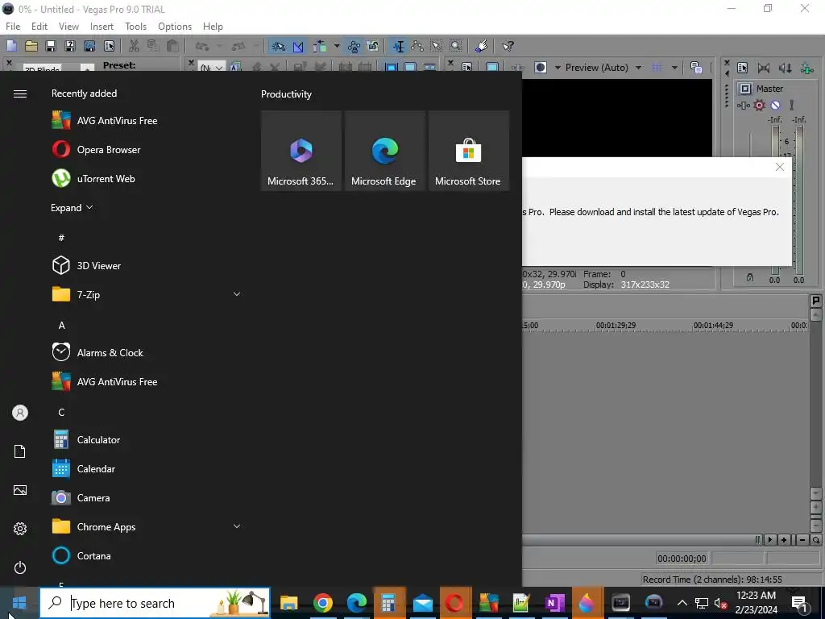Open the File menu
The image size is (825, 619).
point(13,27)
